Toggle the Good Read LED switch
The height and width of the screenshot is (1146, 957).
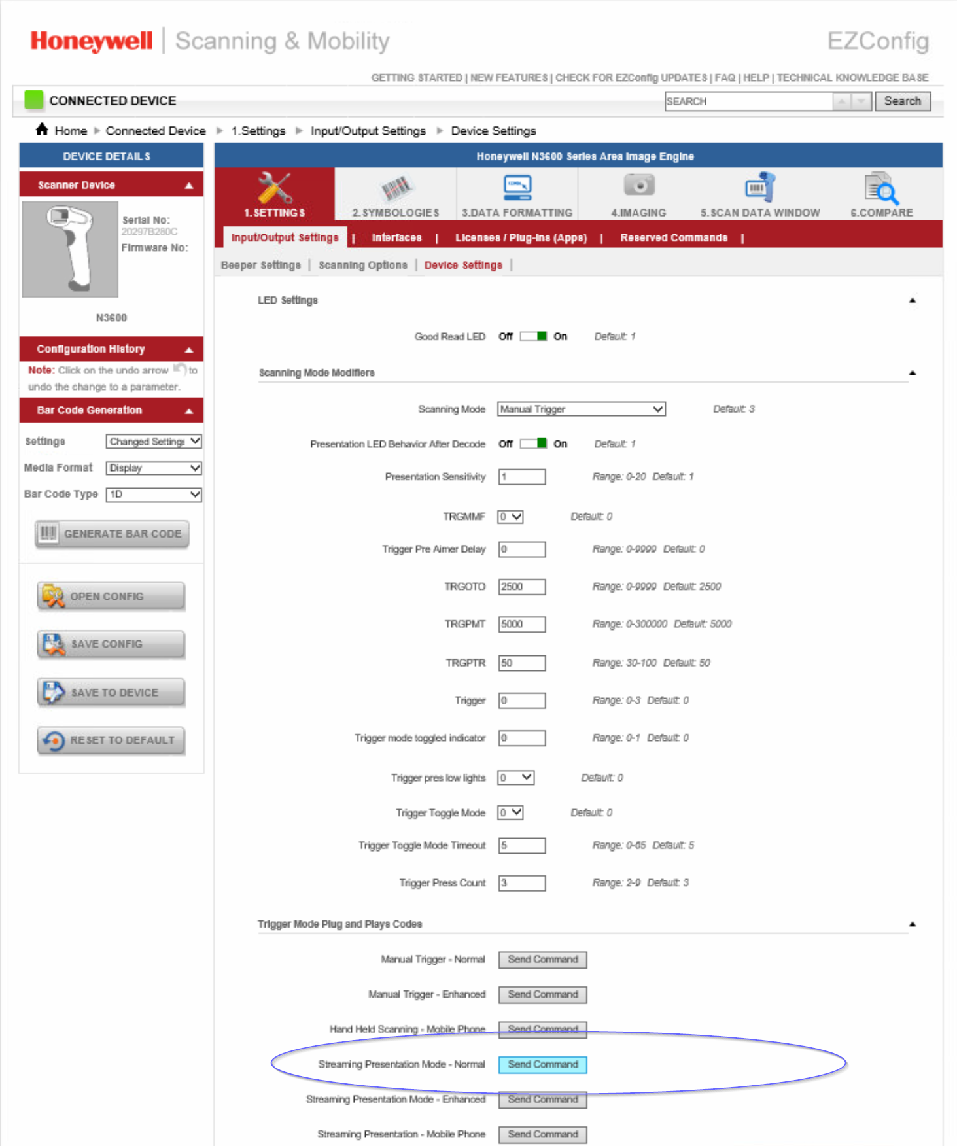point(533,336)
